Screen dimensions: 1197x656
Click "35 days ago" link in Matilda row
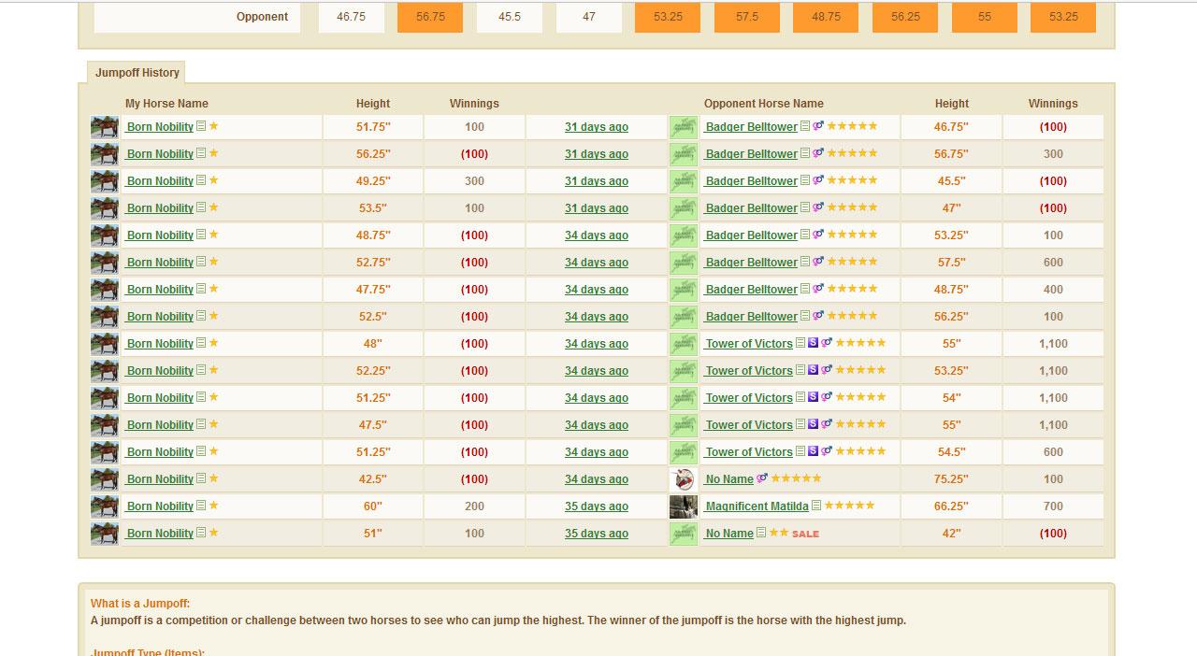596,506
